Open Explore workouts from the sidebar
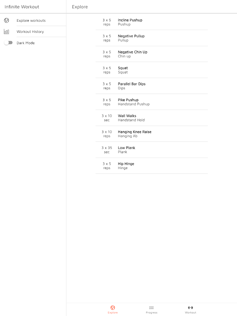 31,21
